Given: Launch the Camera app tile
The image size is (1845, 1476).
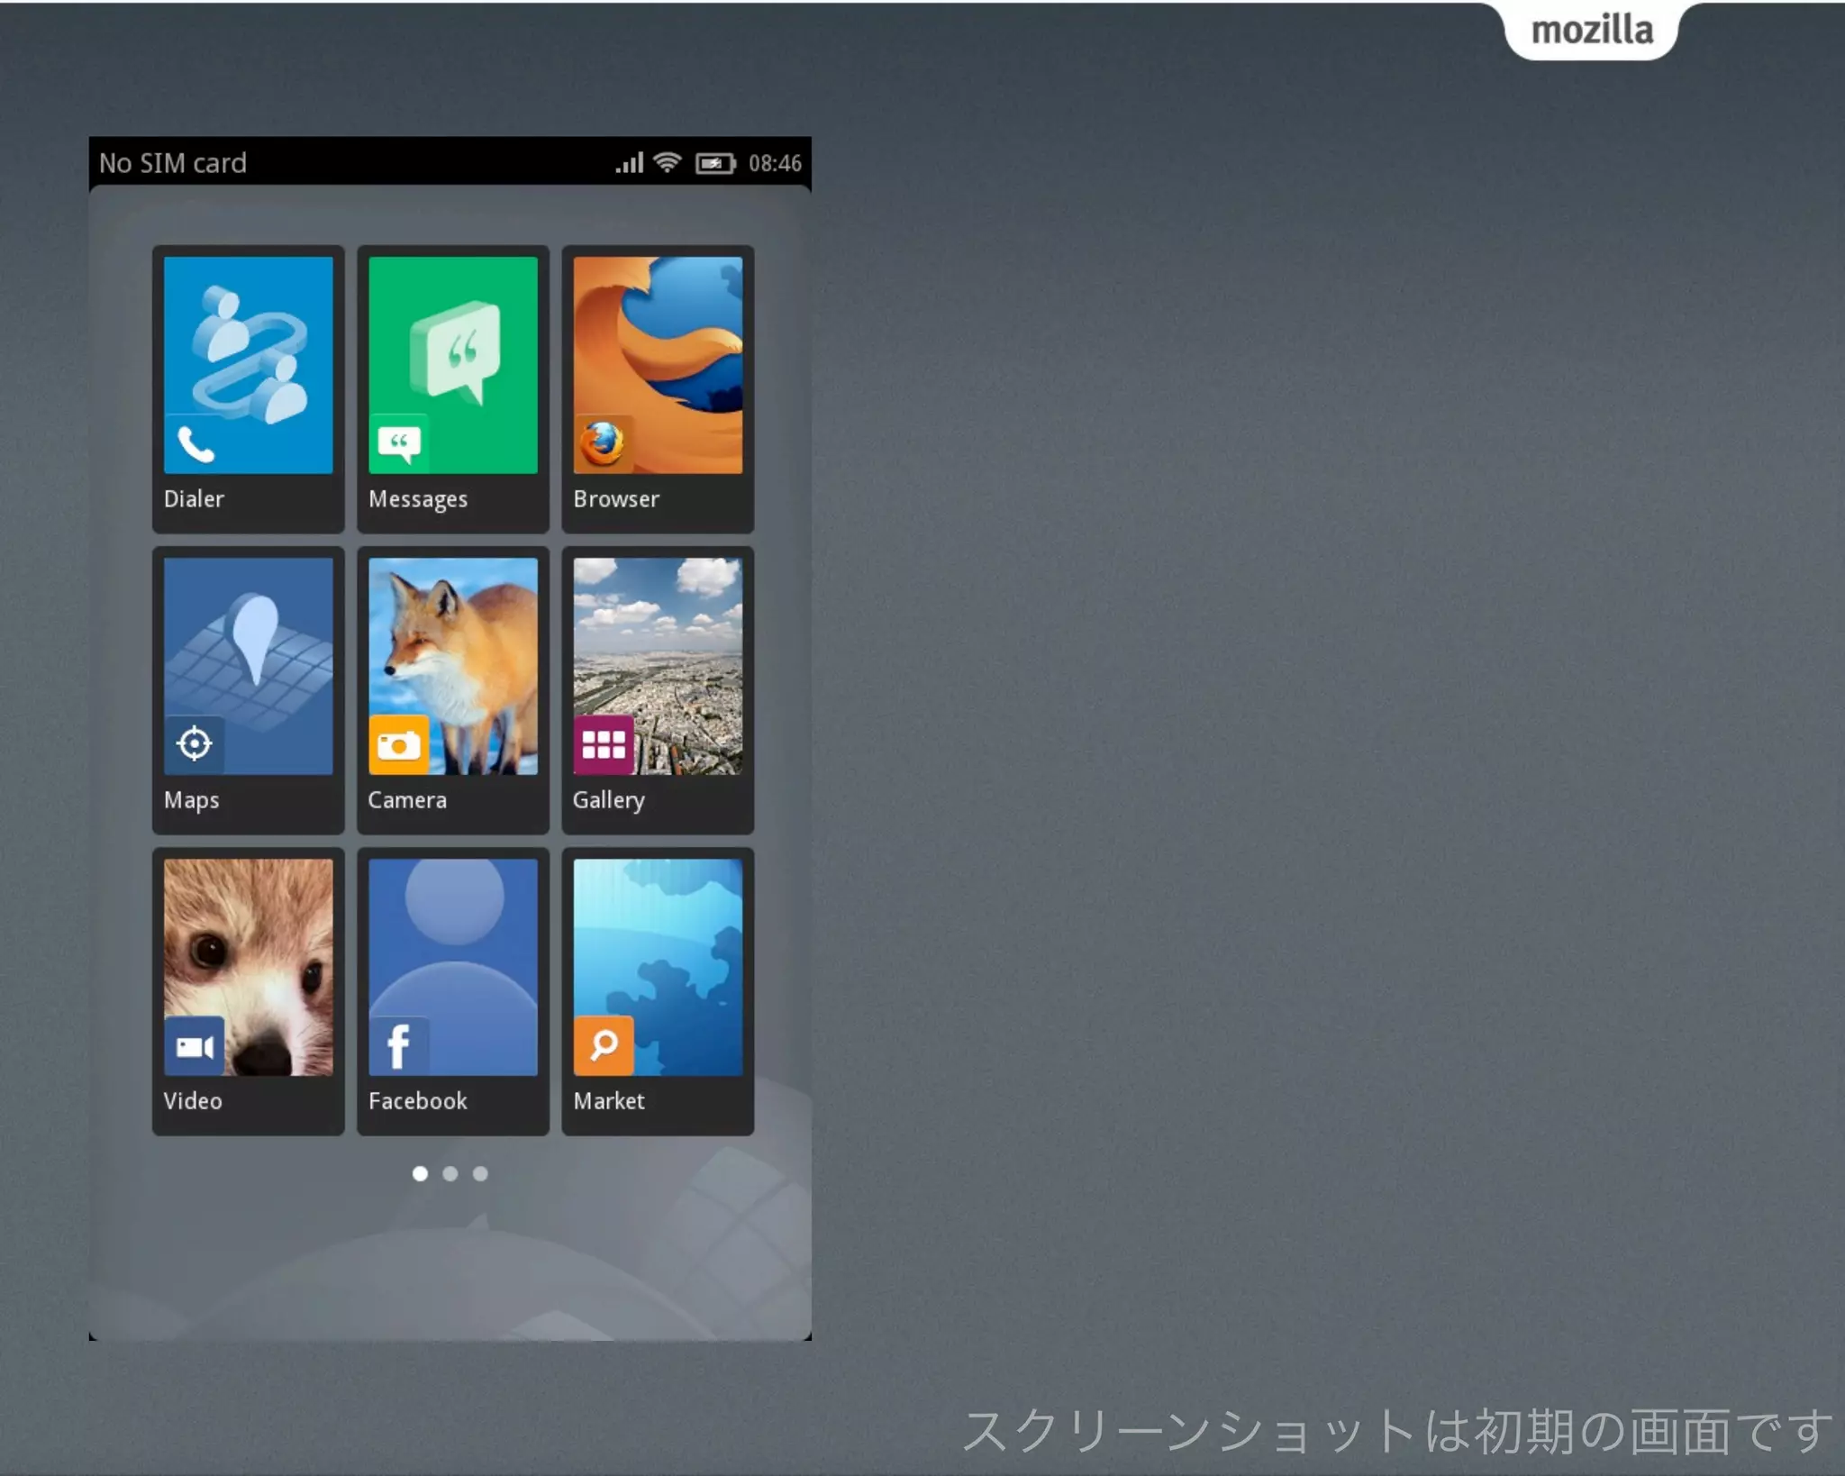Looking at the screenshot, I should click(x=452, y=689).
